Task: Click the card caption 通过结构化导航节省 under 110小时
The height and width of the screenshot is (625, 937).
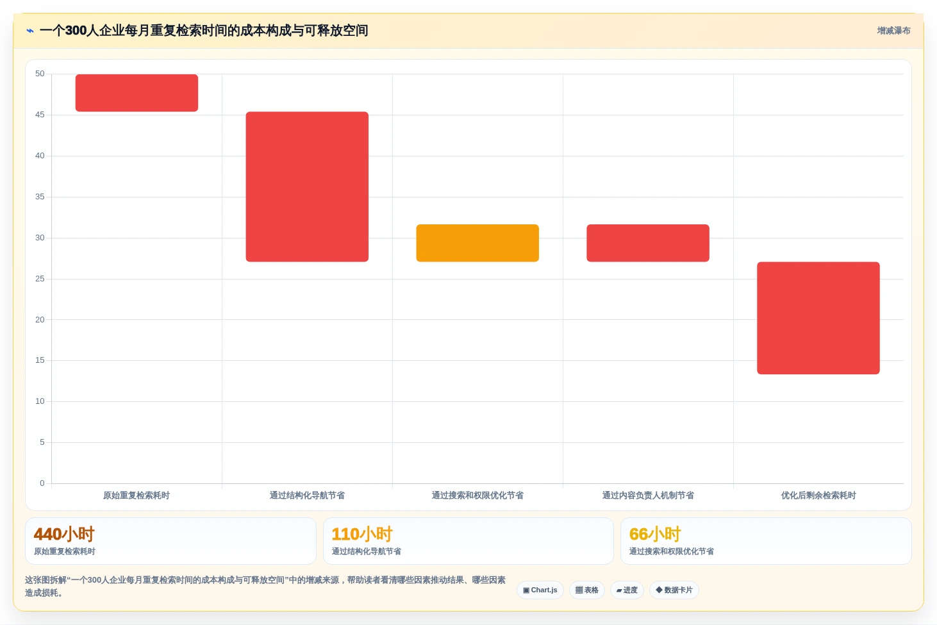Action: pyautogui.click(x=367, y=551)
